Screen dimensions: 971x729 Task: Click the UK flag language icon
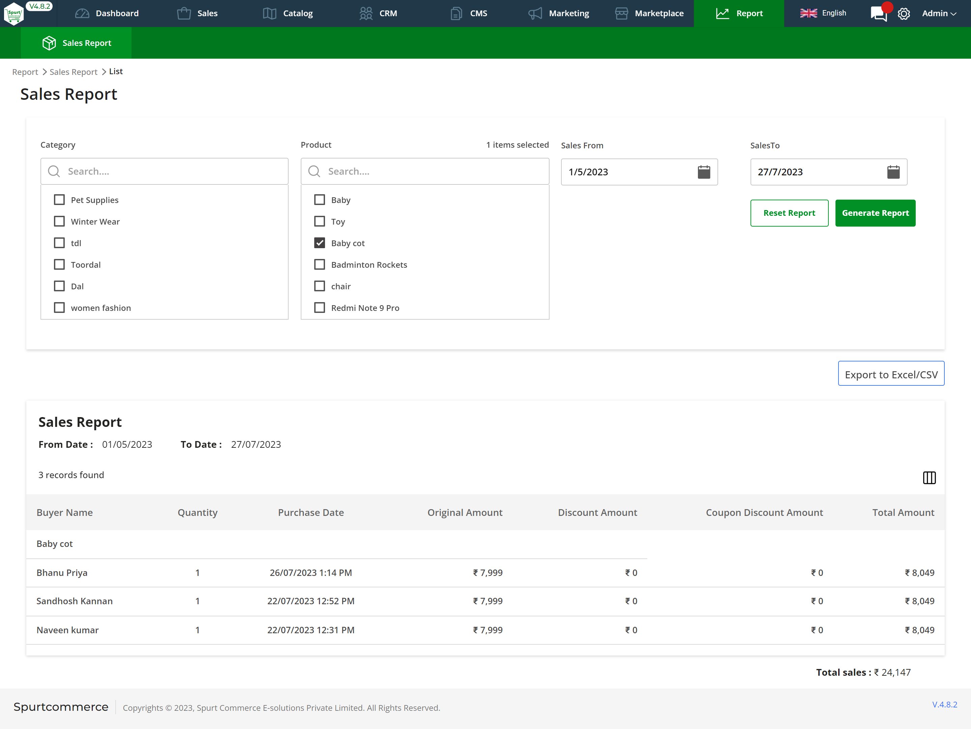808,13
